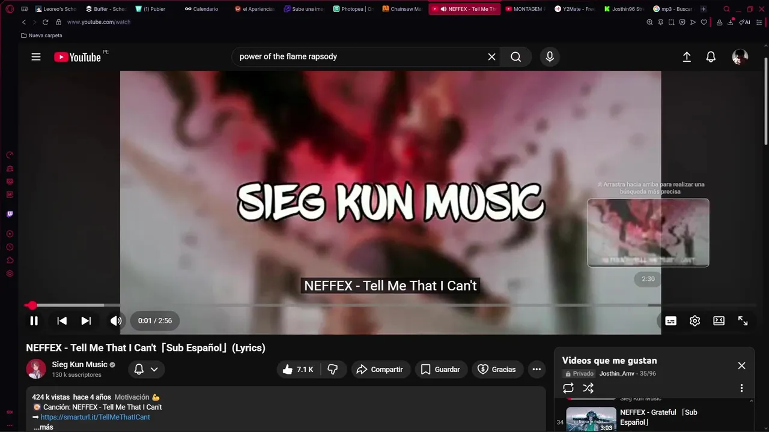Open the Josthin_Amv playlist owner link
Image resolution: width=769 pixels, height=432 pixels.
pyautogui.click(x=616, y=373)
